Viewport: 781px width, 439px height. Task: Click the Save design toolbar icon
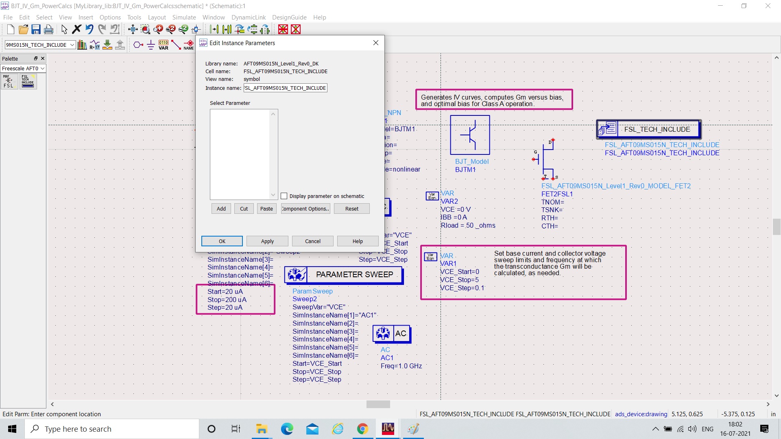click(x=36, y=29)
